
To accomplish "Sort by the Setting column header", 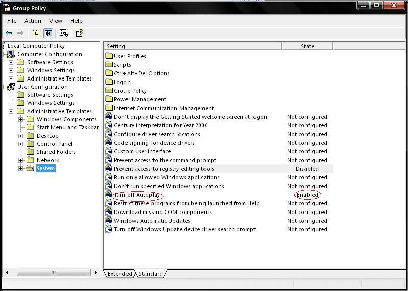I will click(193, 46).
